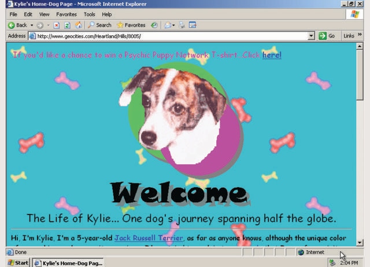Screen dimensions: 370x267
Task: Open the Search pane from the toolbar
Action: [99, 25]
